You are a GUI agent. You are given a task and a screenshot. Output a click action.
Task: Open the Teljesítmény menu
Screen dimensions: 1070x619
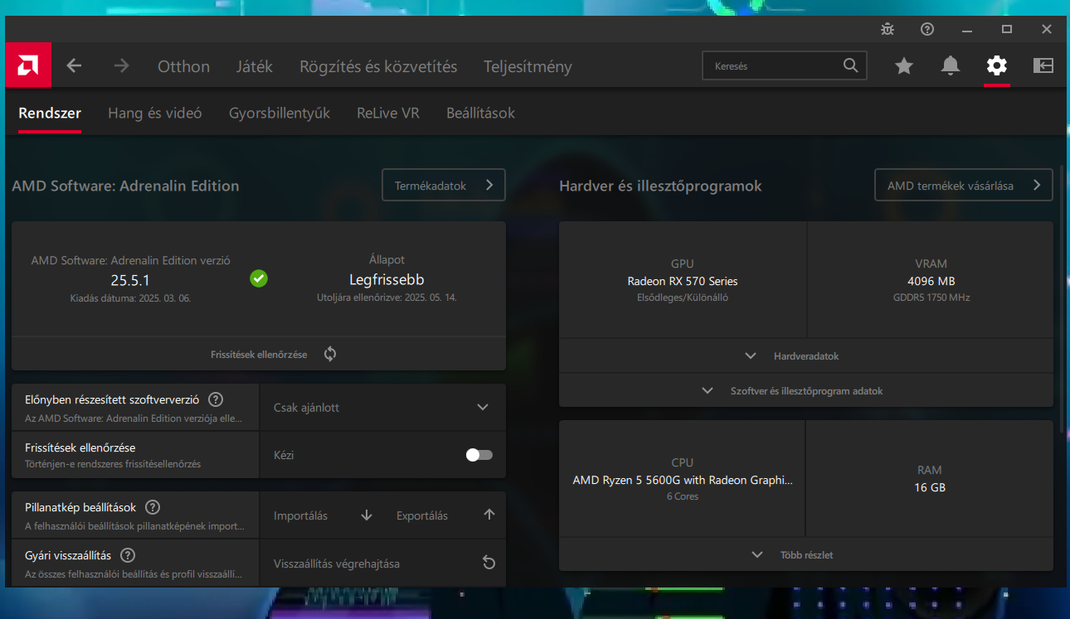click(528, 66)
